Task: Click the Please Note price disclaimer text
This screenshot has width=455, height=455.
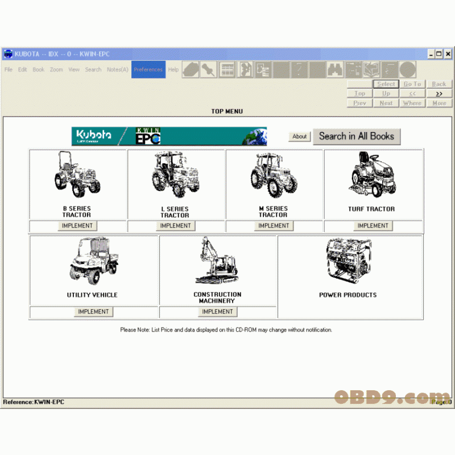Action: pos(226,330)
